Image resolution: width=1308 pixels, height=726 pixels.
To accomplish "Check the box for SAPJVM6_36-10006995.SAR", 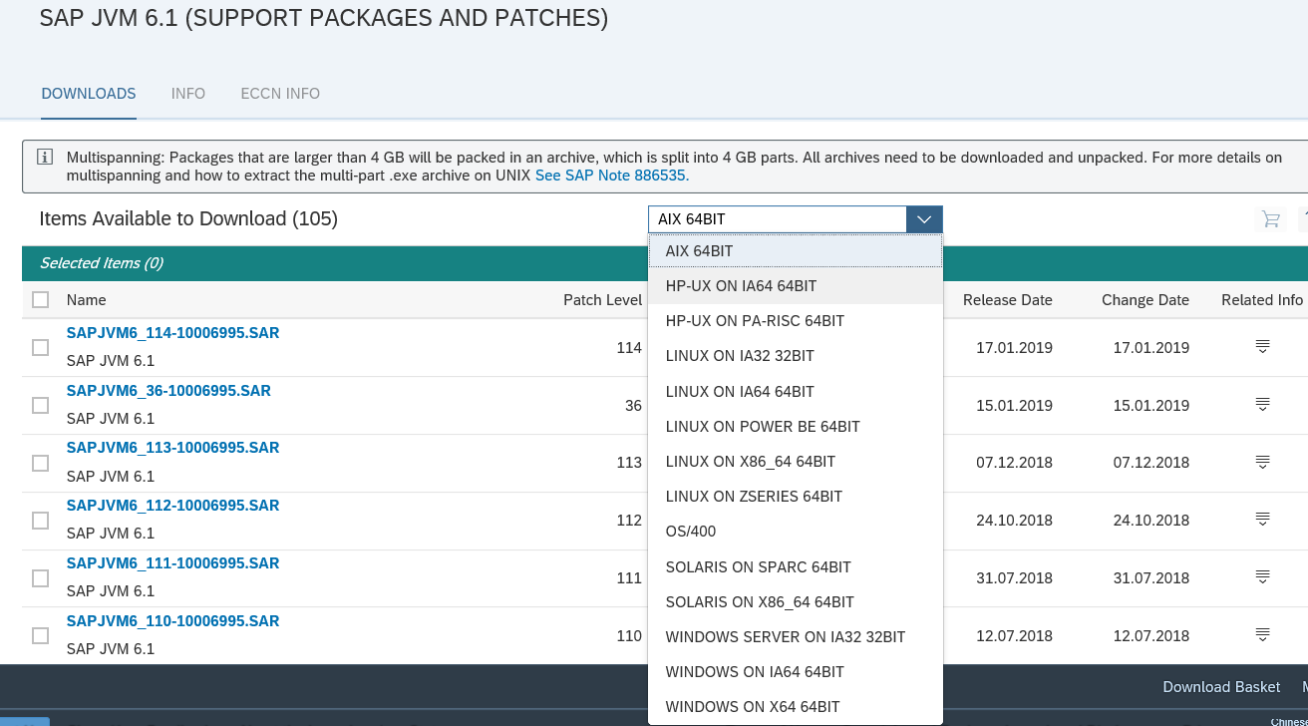I will point(40,405).
